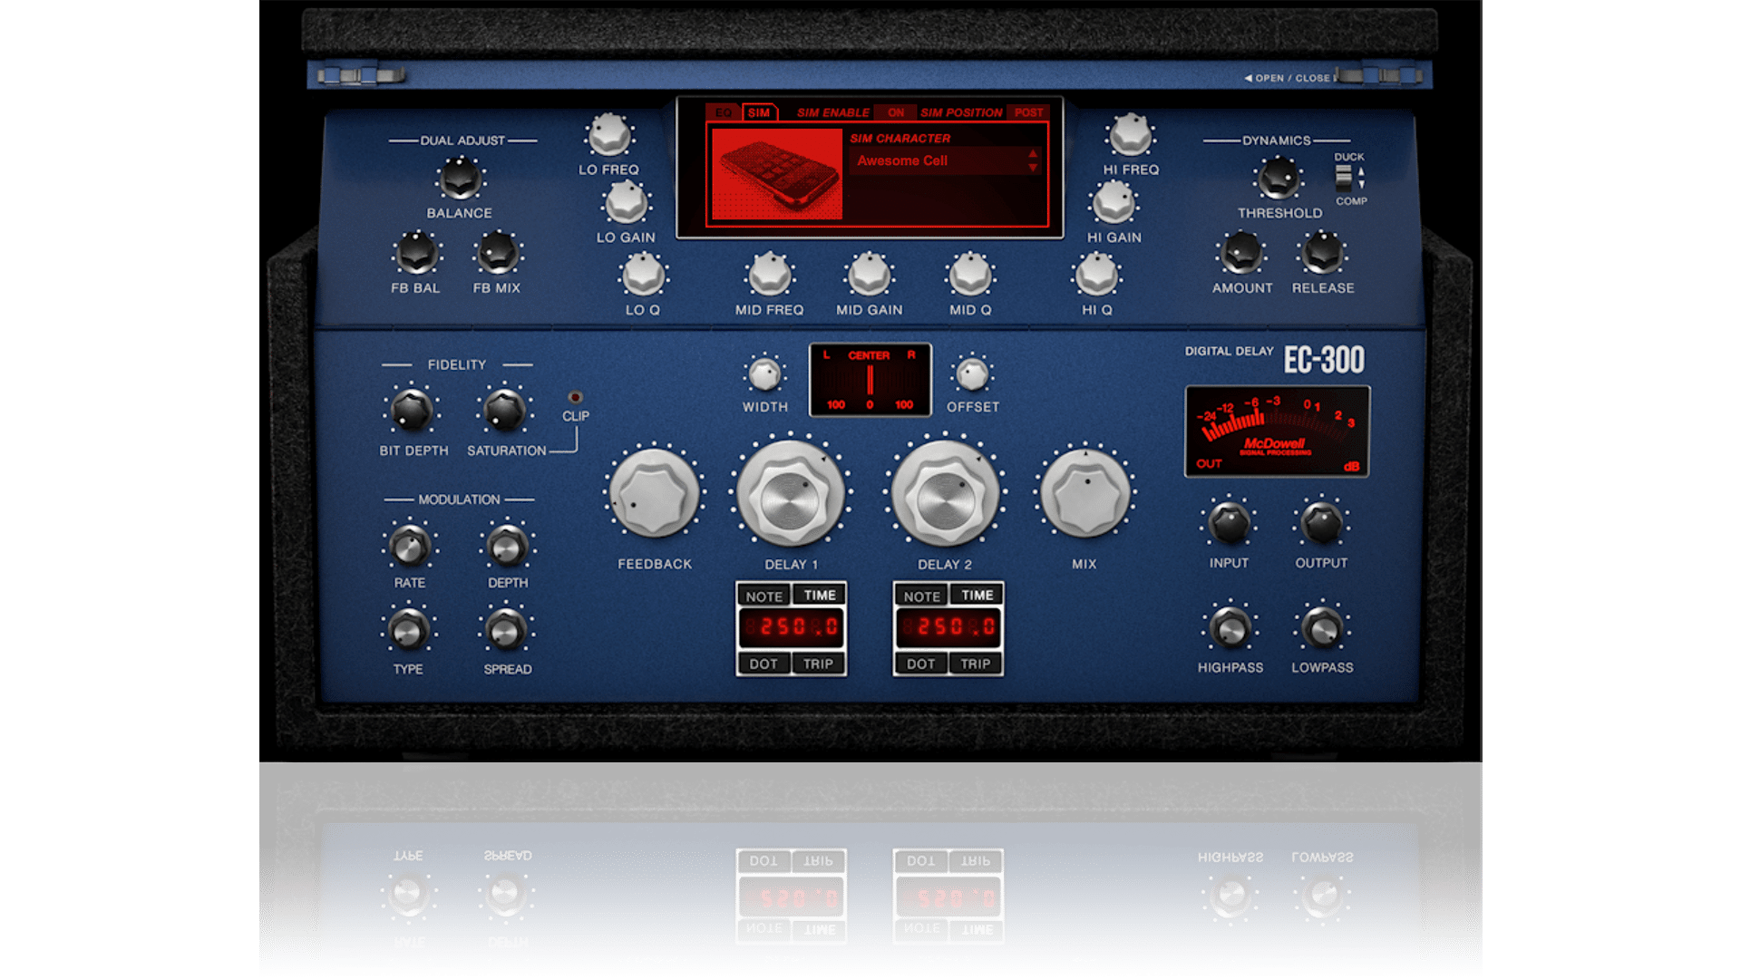Flip the Duck/Comp switch
Image resolution: width=1741 pixels, height=979 pixels.
[x=1344, y=177]
